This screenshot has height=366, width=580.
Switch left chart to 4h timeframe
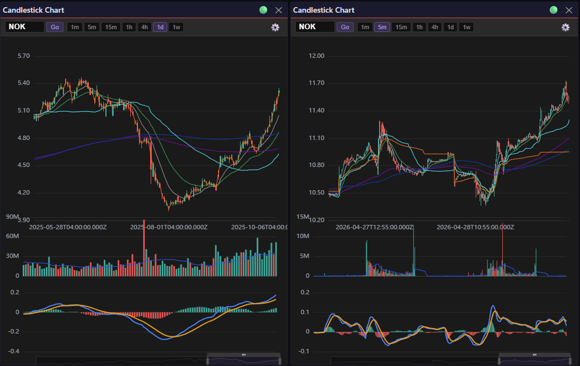tap(145, 27)
